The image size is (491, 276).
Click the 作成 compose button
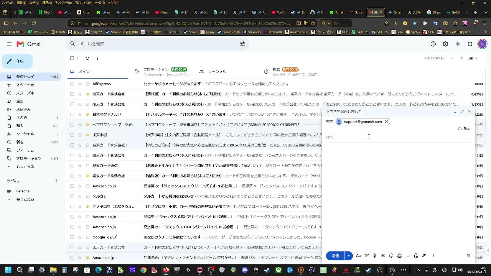(17, 61)
